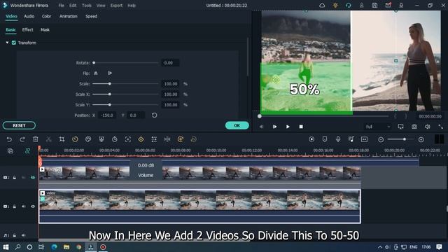Open File Explorer from the taskbar
The width and height of the screenshot is (448, 252).
pos(66,247)
